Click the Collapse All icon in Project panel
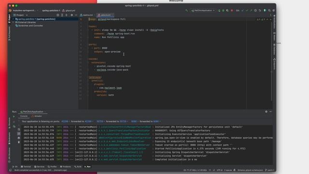Image resolution: width=309 pixels, height=174 pixels. click(x=67, y=15)
